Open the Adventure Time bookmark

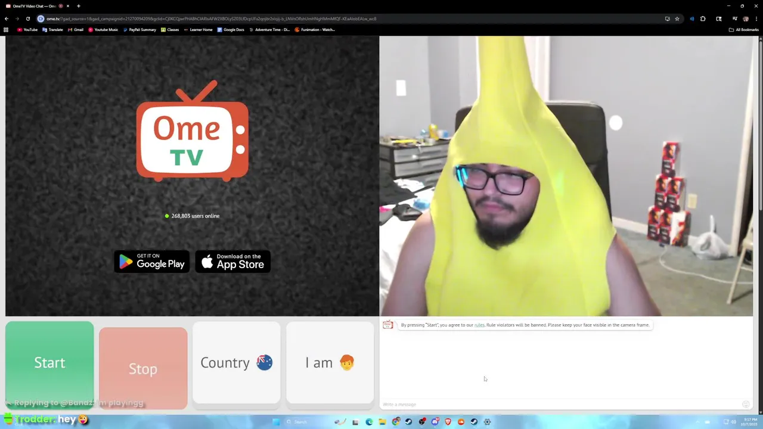point(269,29)
